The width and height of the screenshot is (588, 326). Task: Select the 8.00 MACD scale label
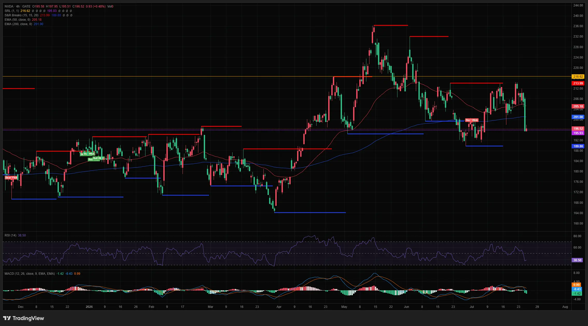[x=577, y=273]
